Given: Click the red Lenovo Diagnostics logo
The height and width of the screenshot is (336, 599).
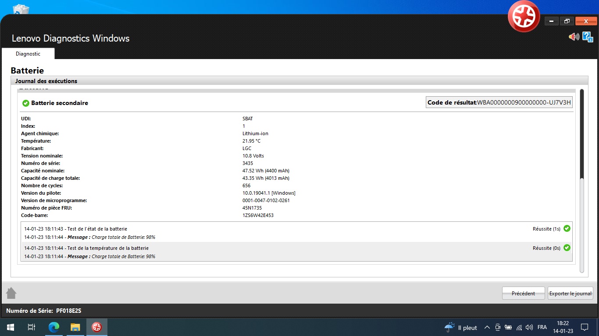Looking at the screenshot, I should (x=524, y=16).
